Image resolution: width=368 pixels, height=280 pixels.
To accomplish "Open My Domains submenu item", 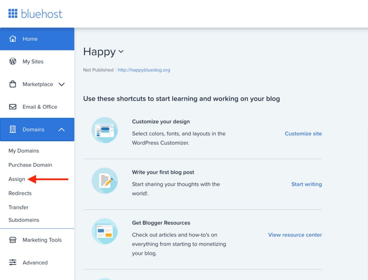I will [24, 151].
